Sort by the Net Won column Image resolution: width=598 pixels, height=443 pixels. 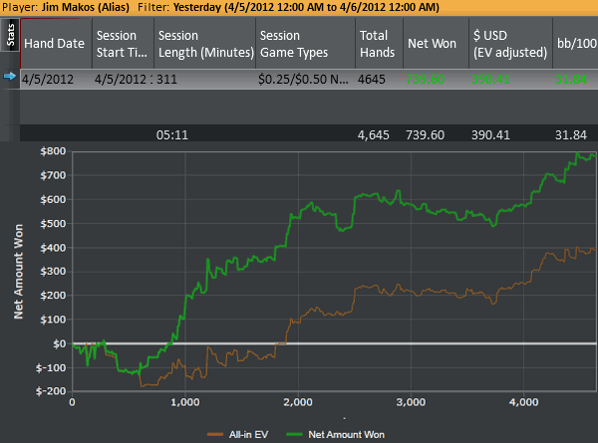click(436, 44)
